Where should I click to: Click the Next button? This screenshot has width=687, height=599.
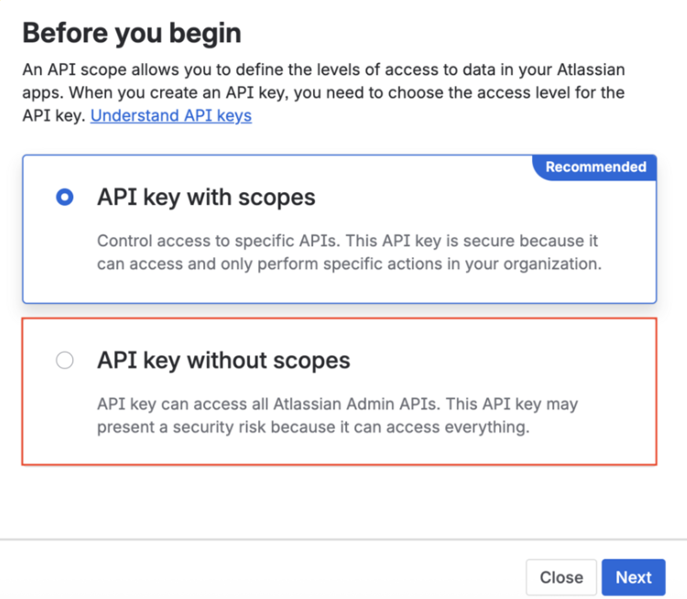(x=633, y=577)
